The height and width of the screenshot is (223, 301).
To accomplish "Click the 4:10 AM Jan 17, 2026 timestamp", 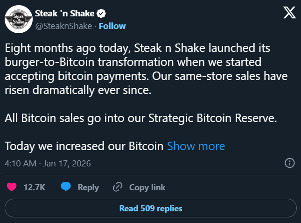I will pos(48,164).
